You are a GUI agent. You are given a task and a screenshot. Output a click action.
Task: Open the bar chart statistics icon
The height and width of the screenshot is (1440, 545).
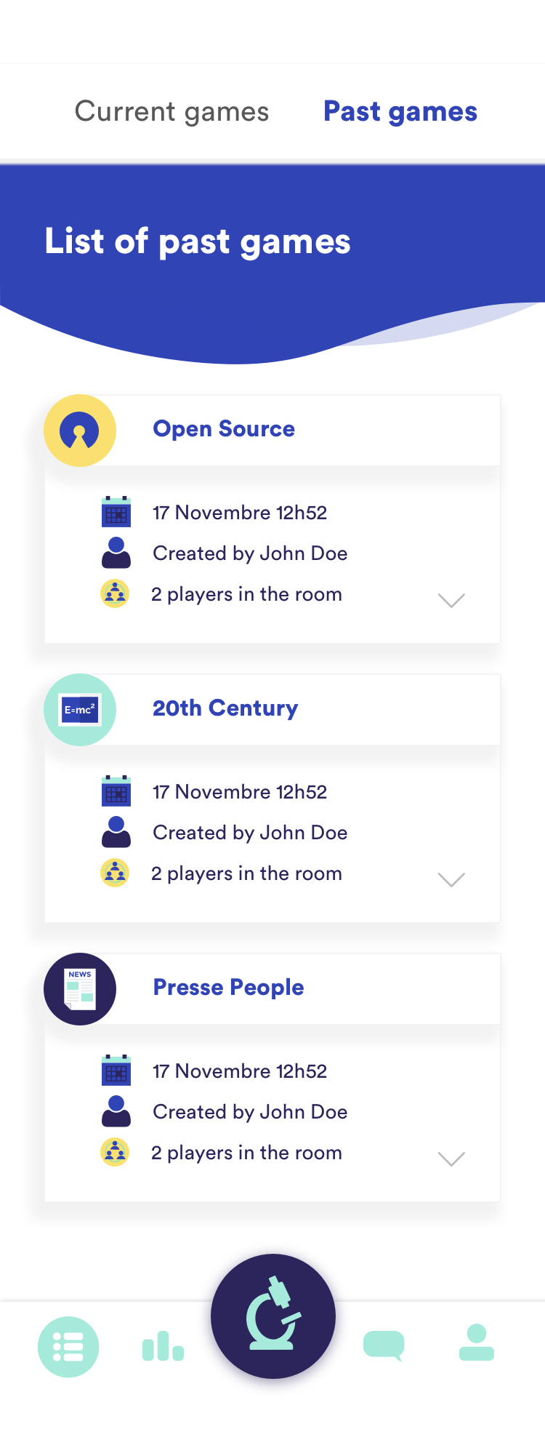click(x=163, y=1346)
